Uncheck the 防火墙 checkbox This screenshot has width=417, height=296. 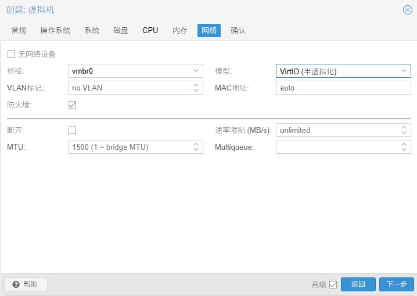click(x=73, y=104)
